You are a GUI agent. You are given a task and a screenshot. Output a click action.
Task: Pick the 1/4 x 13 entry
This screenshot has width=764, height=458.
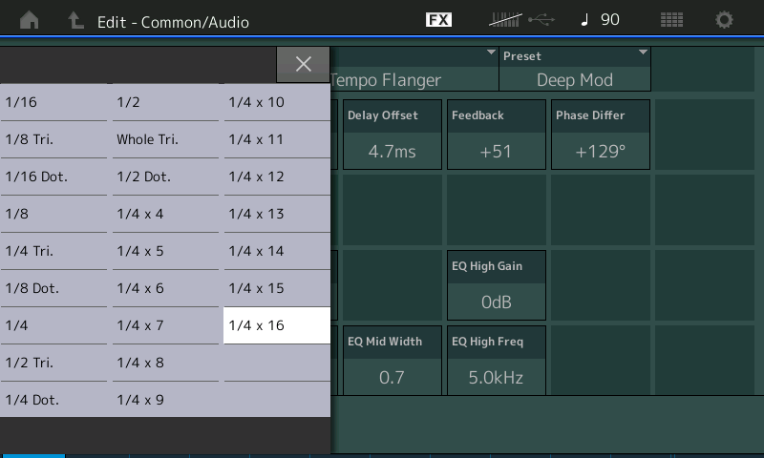click(277, 214)
